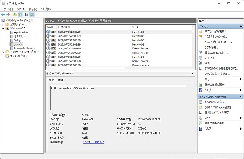Click the ヘルプ icon in システム section
Image resolution: width=244 pixels, height=159 pixels.
(x=201, y=90)
